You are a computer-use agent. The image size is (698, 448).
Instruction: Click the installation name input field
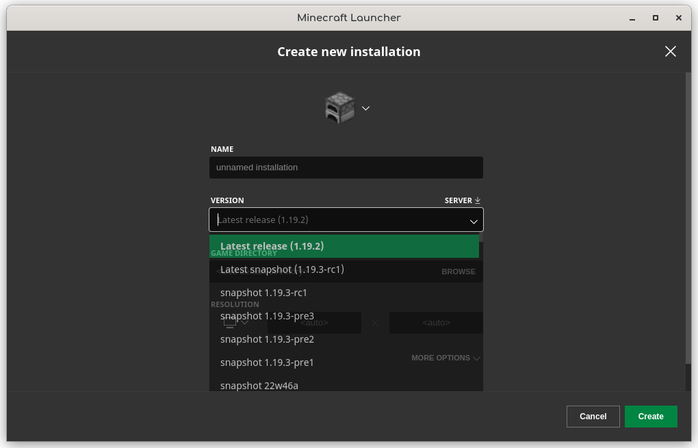click(x=346, y=168)
